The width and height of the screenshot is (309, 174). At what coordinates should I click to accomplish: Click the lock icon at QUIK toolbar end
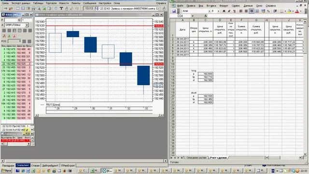(164, 9)
